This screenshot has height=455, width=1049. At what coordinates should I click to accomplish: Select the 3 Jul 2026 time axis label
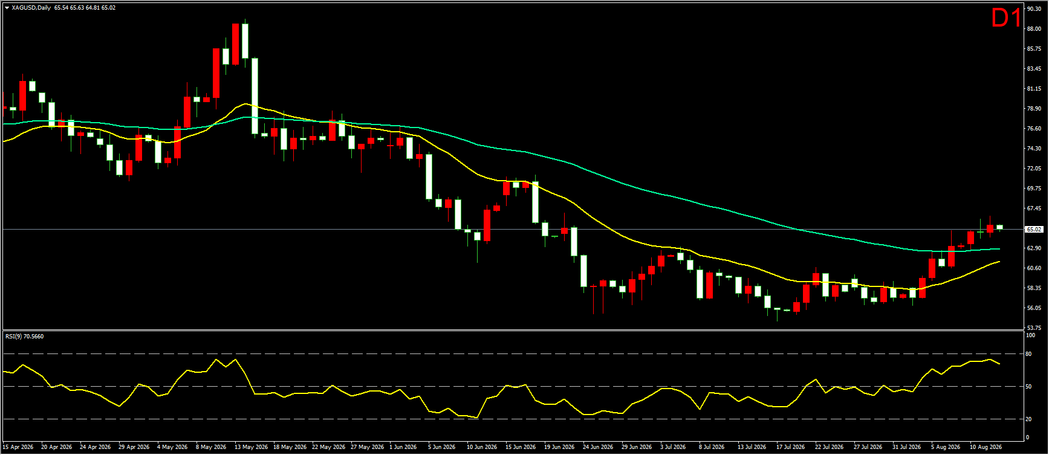click(674, 448)
